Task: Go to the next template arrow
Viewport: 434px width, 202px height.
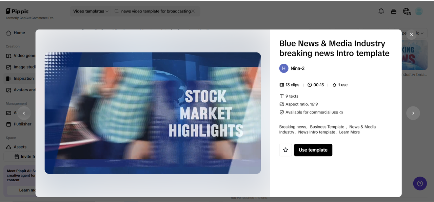Action: click(x=413, y=113)
